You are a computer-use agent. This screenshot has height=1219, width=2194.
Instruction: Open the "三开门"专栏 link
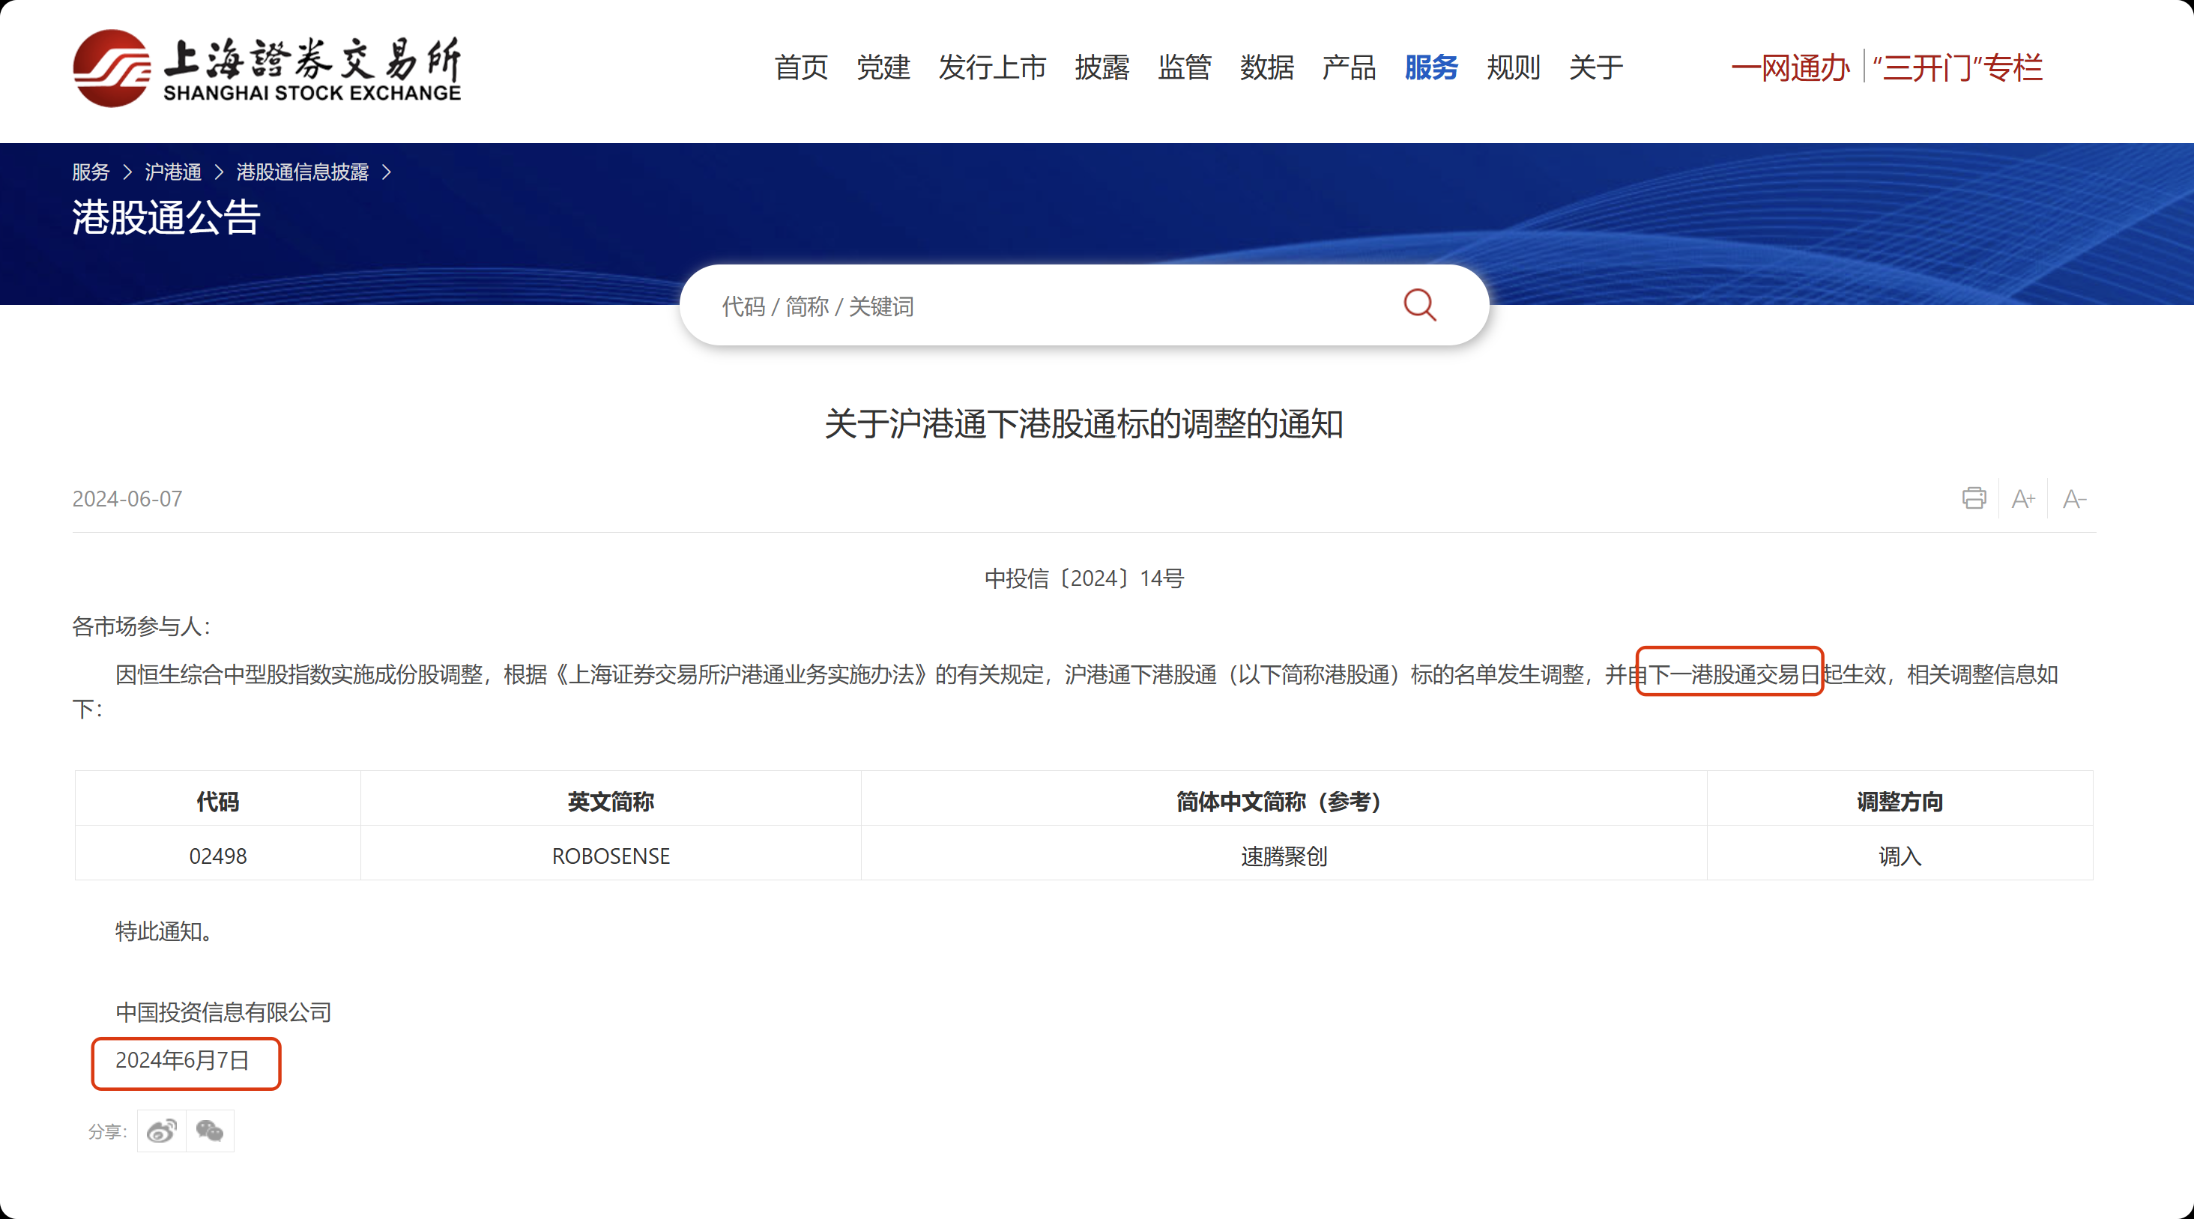[1957, 67]
